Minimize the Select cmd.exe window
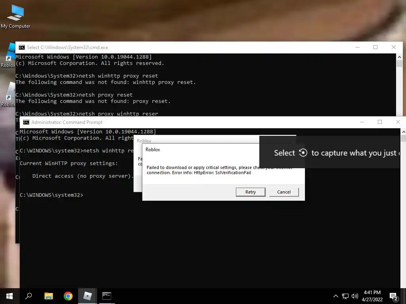This screenshot has height=304, width=406. [x=358, y=47]
